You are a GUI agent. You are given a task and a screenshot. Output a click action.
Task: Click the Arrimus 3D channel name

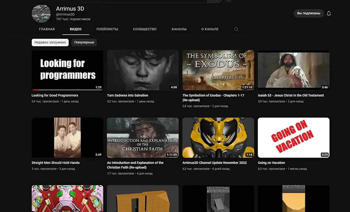click(x=70, y=9)
